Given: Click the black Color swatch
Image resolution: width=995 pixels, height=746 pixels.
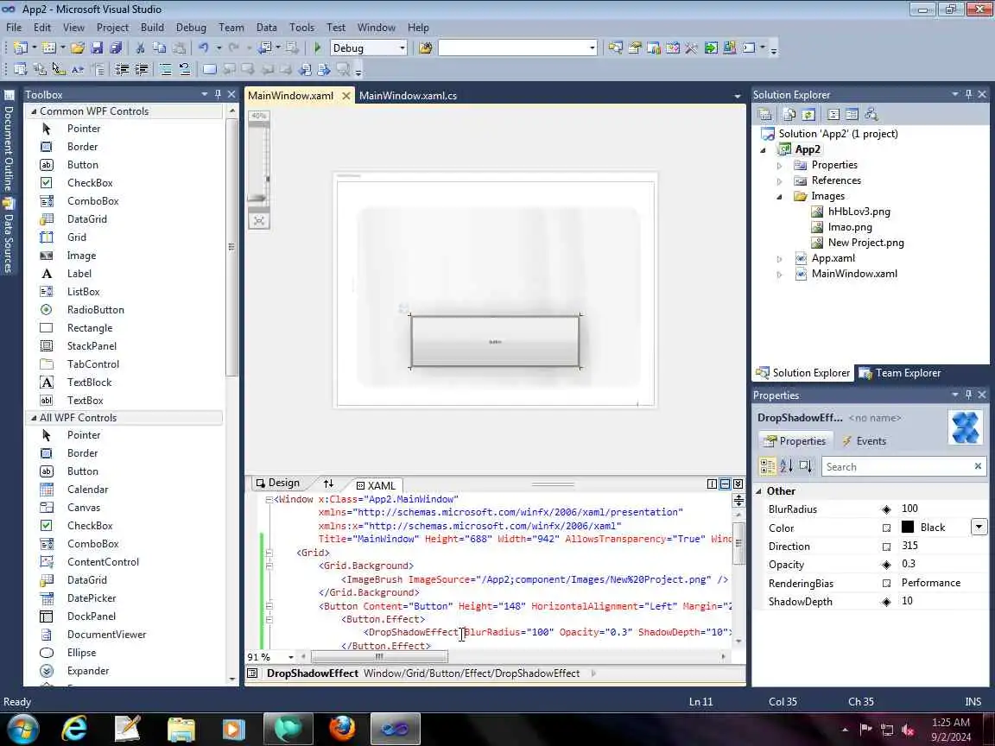Looking at the screenshot, I should pos(908,528).
